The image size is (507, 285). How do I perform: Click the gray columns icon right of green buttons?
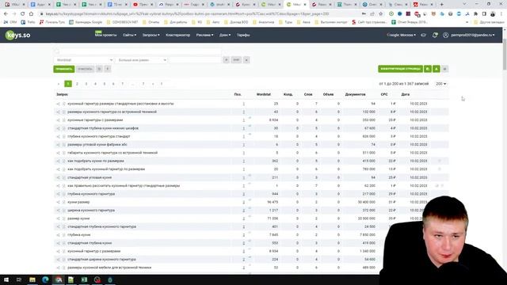pyautogui.click(x=445, y=69)
